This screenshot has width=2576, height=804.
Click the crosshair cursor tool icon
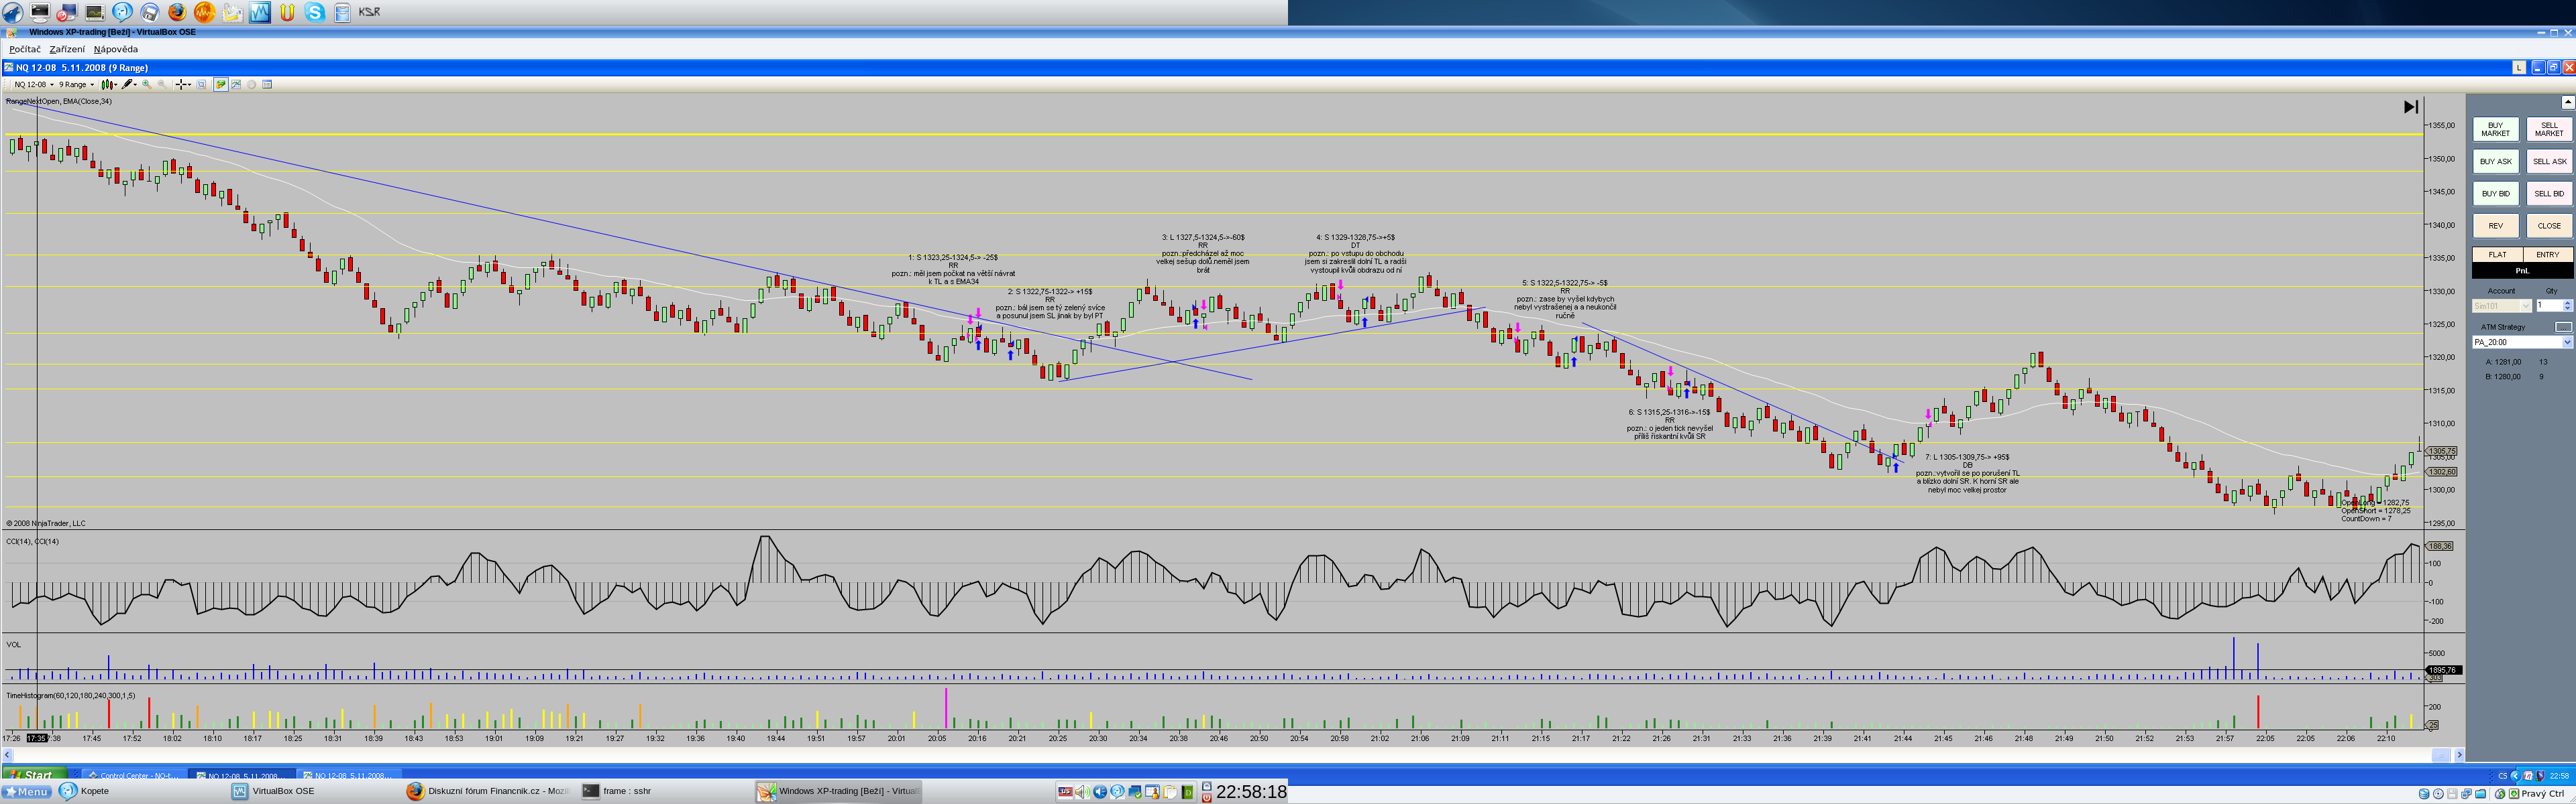point(181,85)
